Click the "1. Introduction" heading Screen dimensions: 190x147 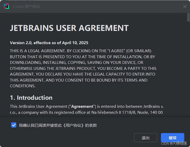coord(31,98)
